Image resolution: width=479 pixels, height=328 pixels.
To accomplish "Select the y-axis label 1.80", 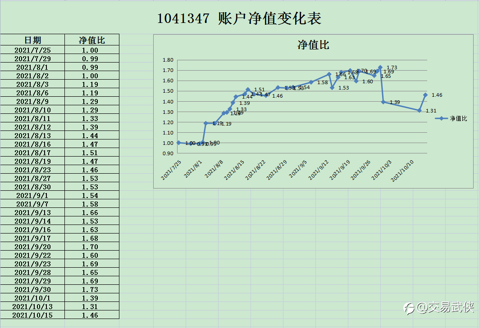I will (168, 60).
